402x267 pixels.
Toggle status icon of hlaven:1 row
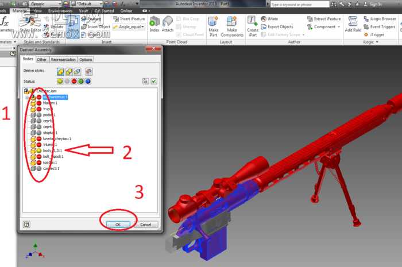39,103
